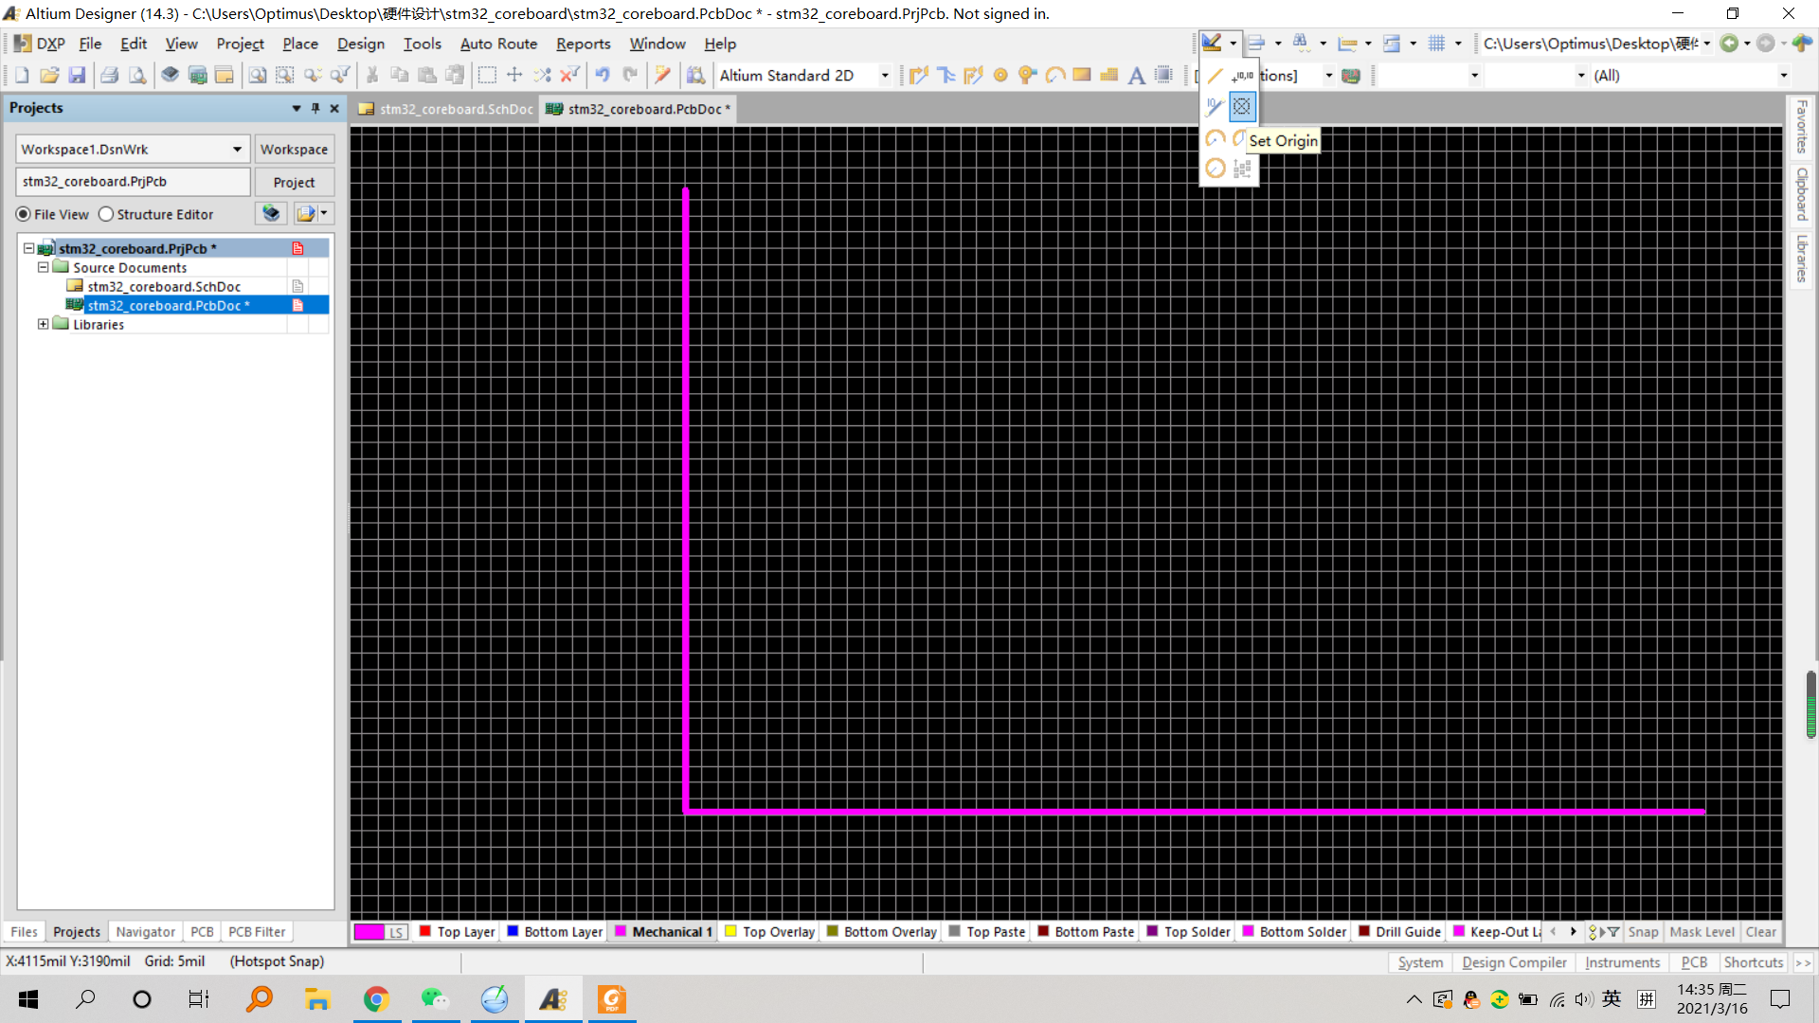Click the Clear button near Mask Level
1819x1023 pixels.
[x=1760, y=932]
